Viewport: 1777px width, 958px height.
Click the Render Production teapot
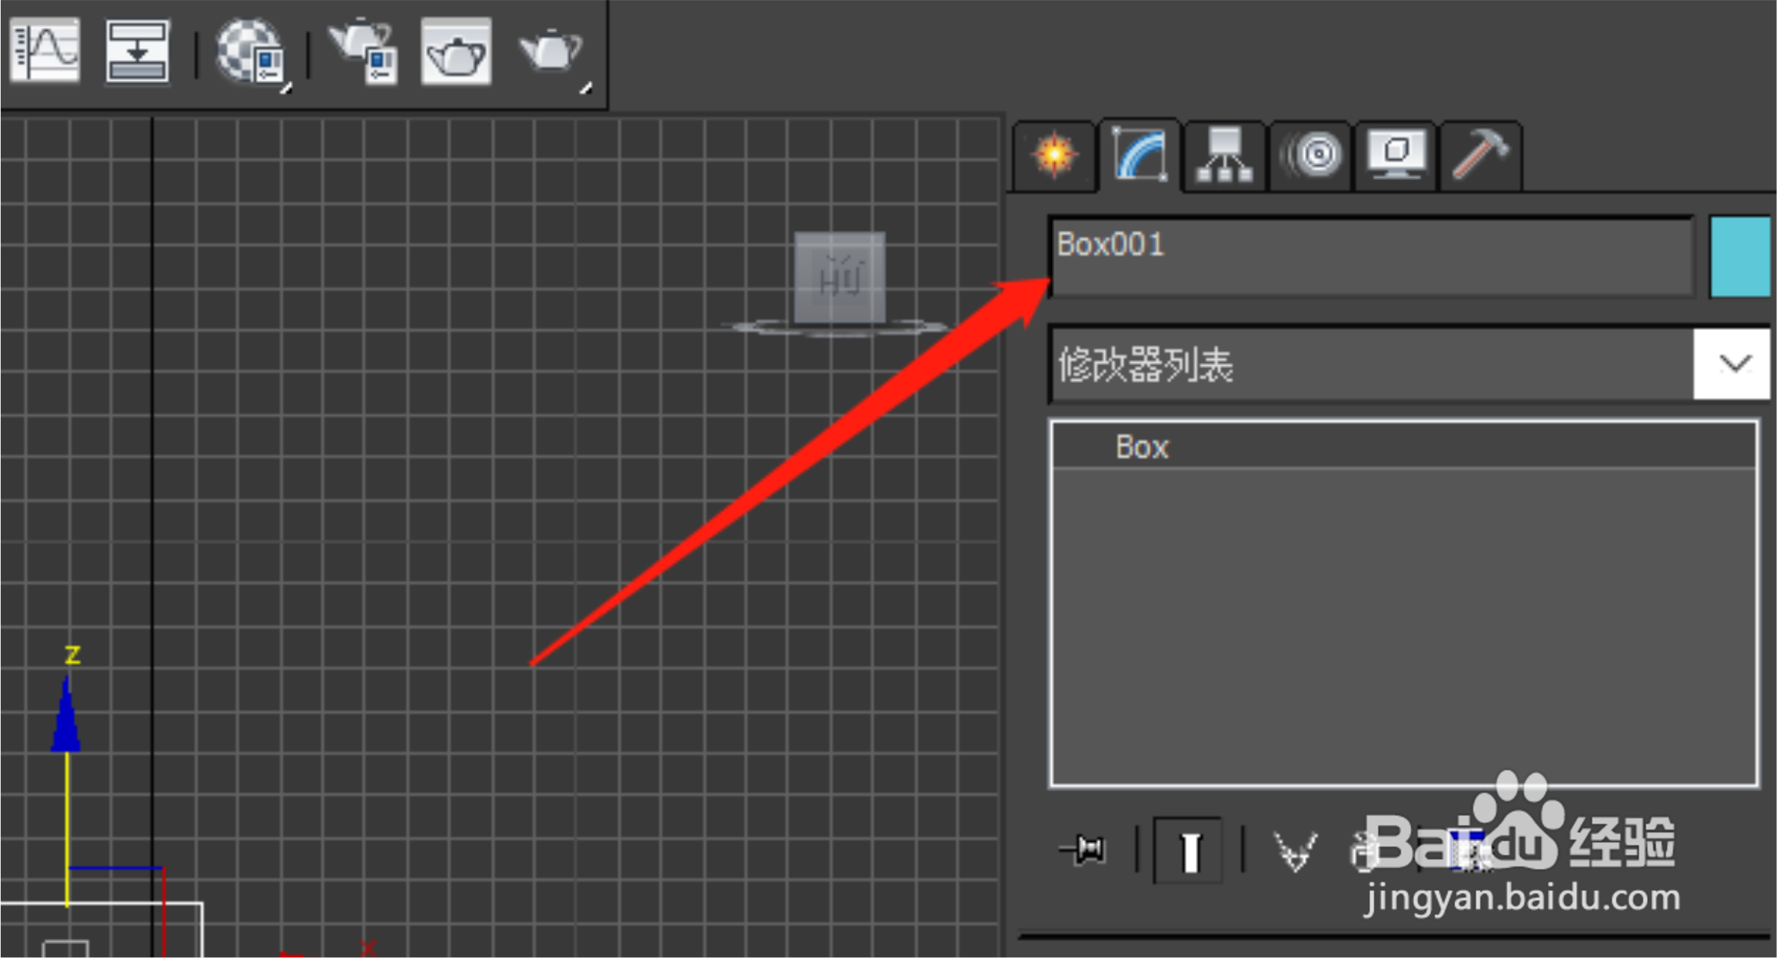[551, 52]
